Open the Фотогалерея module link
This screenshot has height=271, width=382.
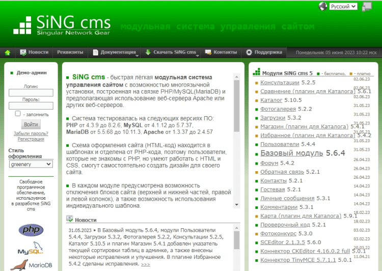coord(278,109)
